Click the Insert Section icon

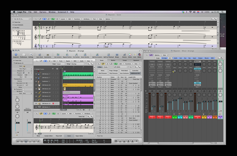click(x=85, y=55)
